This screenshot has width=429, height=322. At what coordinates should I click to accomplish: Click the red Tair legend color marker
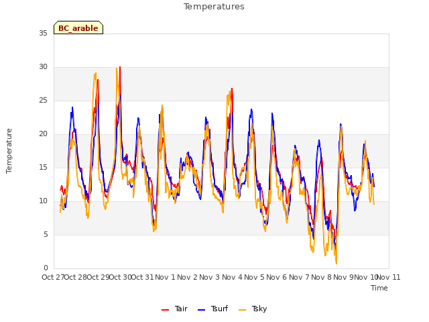(x=166, y=310)
